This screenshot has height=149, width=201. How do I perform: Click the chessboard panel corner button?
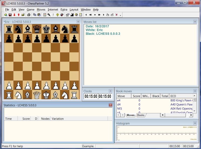[x=78, y=22]
